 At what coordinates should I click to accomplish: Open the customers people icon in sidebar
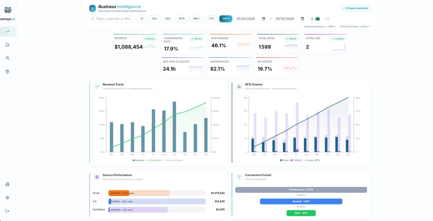pyautogui.click(x=8, y=58)
